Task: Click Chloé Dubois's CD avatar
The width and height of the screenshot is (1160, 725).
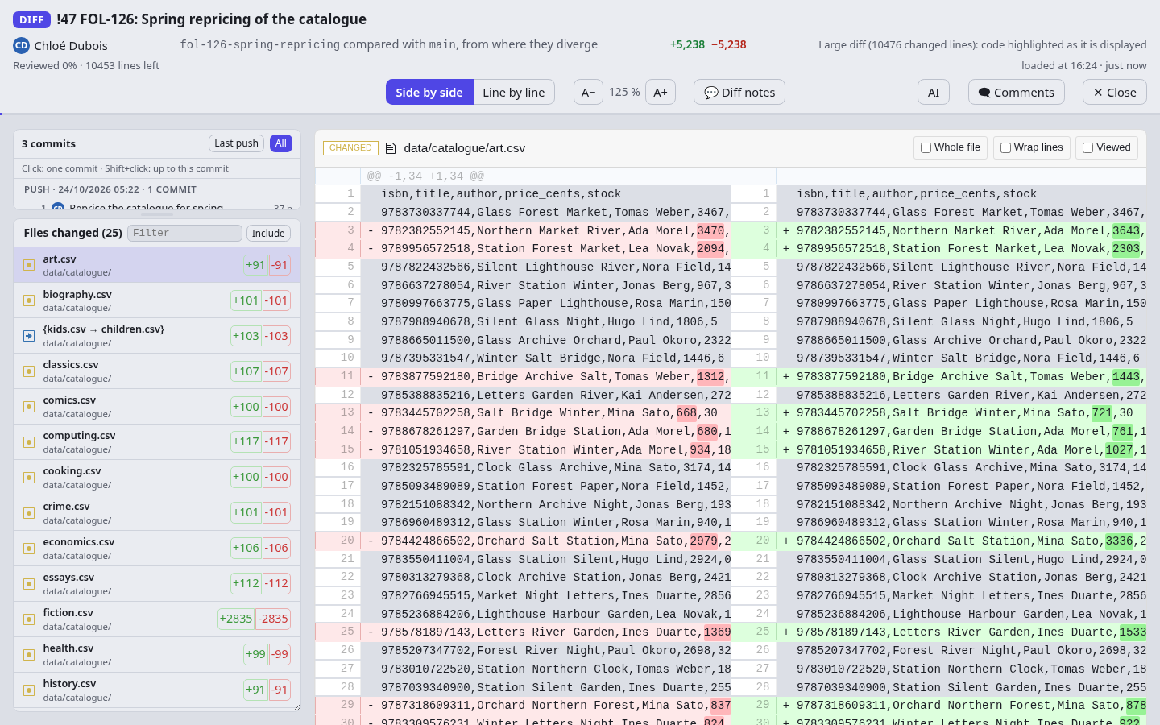Action: (21, 45)
